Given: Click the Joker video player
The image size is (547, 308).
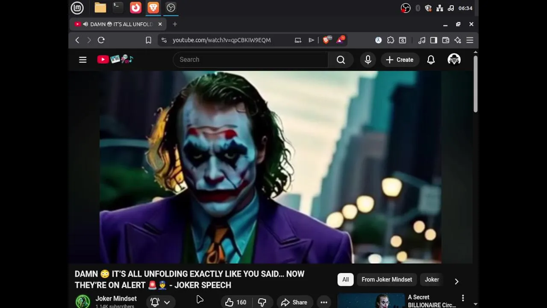Looking at the screenshot, I should [x=270, y=167].
